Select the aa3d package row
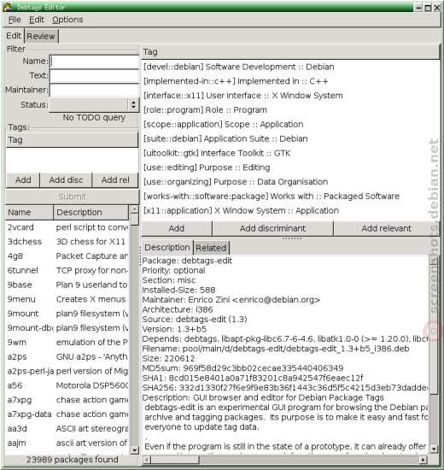The image size is (444, 470). pyautogui.click(x=67, y=429)
